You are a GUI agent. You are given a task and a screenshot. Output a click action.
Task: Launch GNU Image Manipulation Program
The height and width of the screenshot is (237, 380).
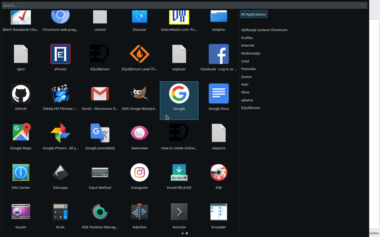(x=140, y=93)
